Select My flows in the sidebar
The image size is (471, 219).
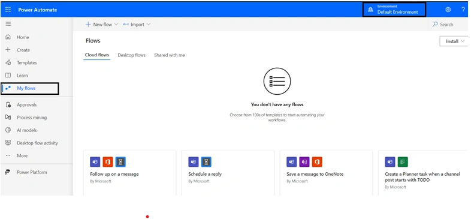pyautogui.click(x=30, y=88)
